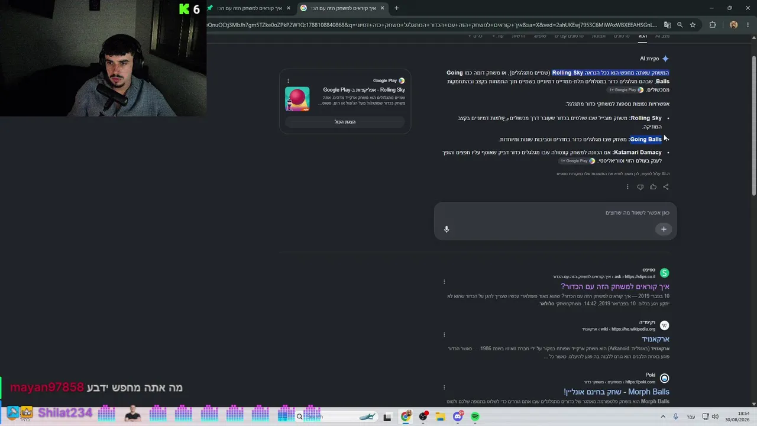Open the Wikipedia result 'ארקנואיד'
757x426 pixels.
655,340
